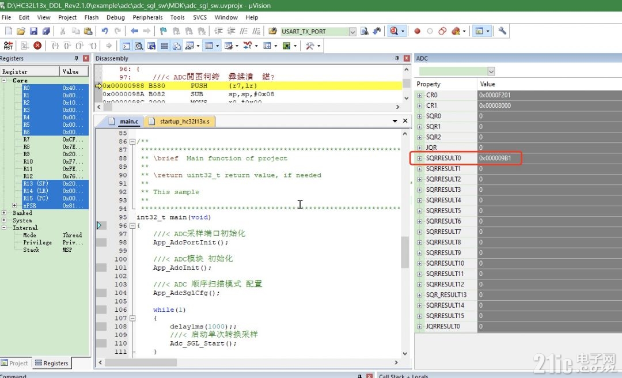622x378 pixels.
Task: Expand the SQRRESULT0 property
Action: (x=420, y=158)
